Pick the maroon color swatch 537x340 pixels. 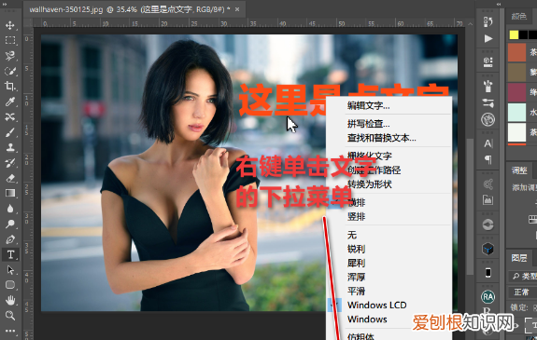pos(516,92)
